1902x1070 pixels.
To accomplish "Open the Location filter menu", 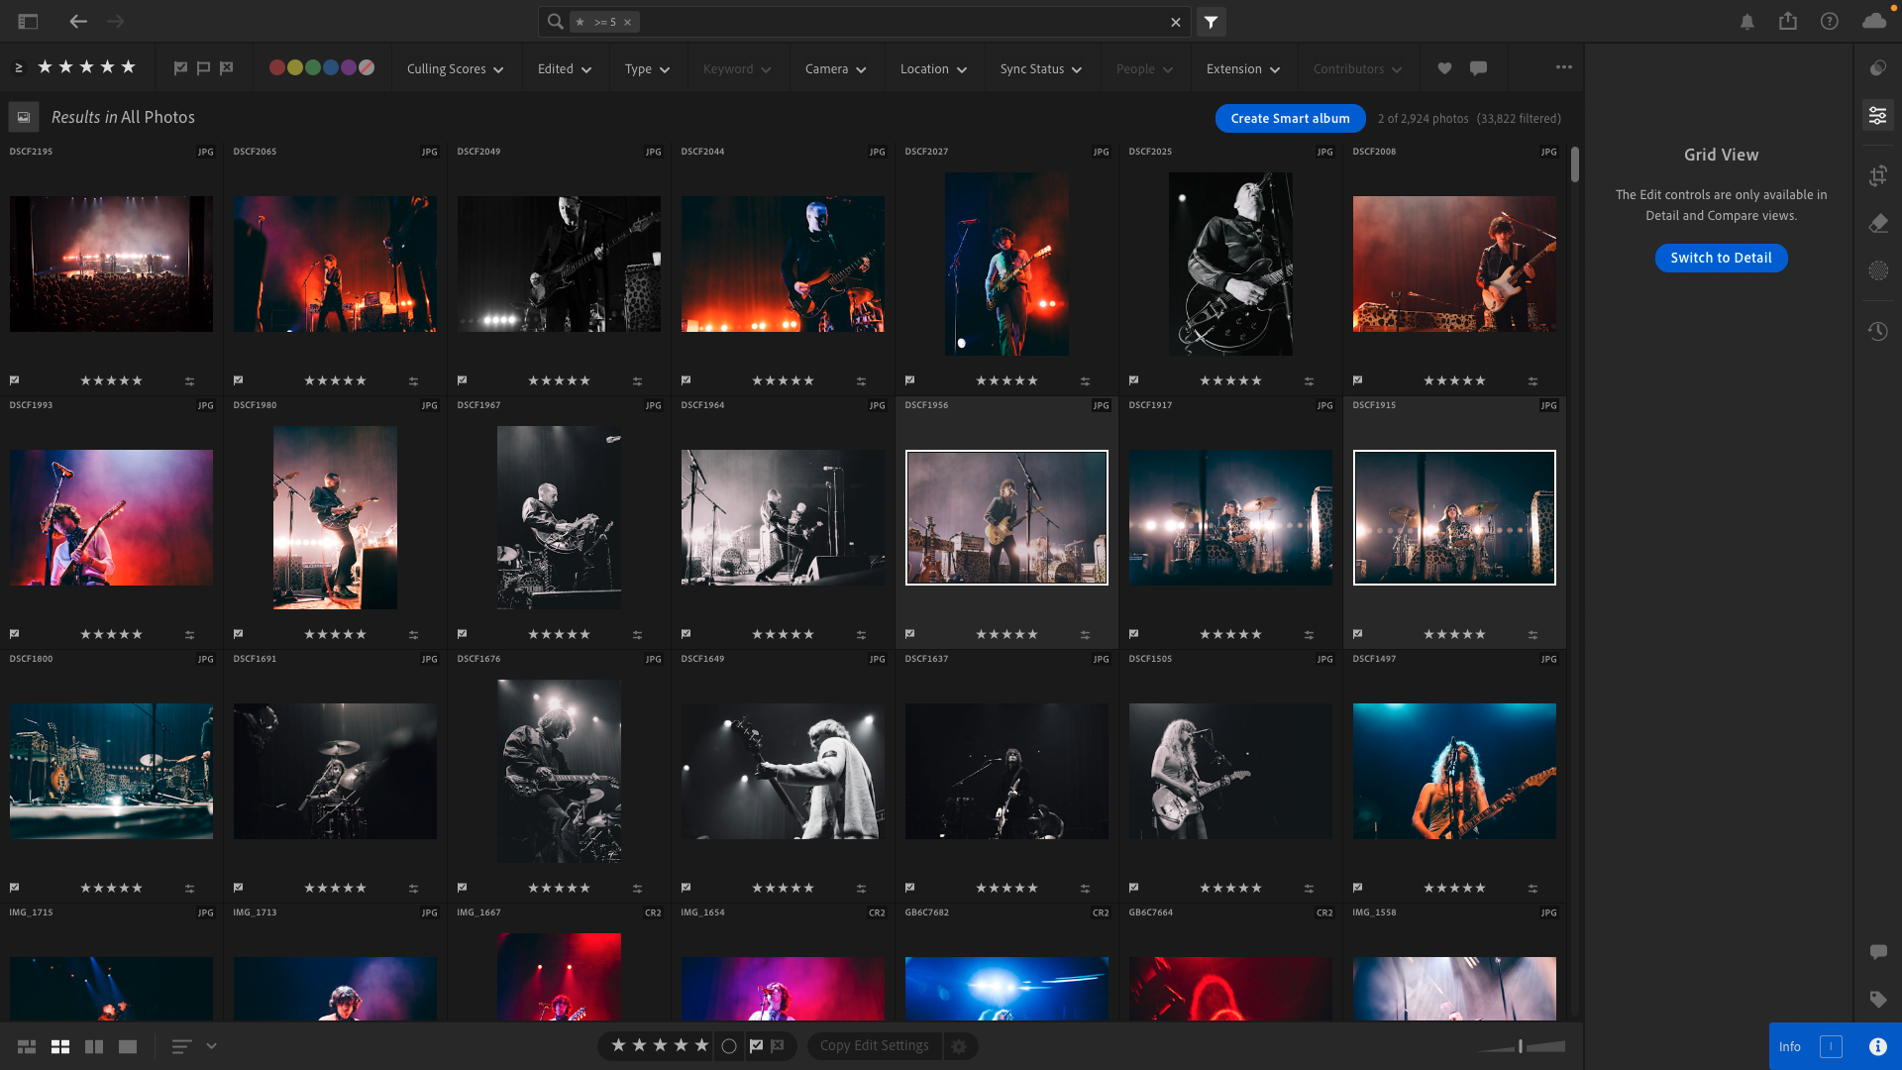I will (x=932, y=69).
